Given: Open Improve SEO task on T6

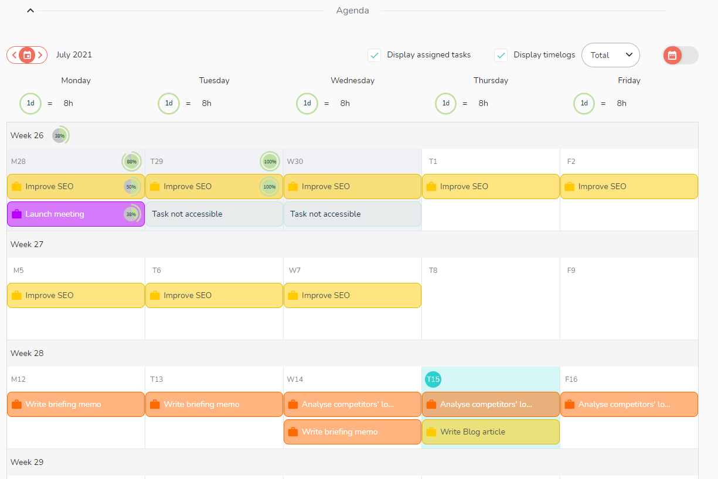Looking at the screenshot, I should (215, 295).
